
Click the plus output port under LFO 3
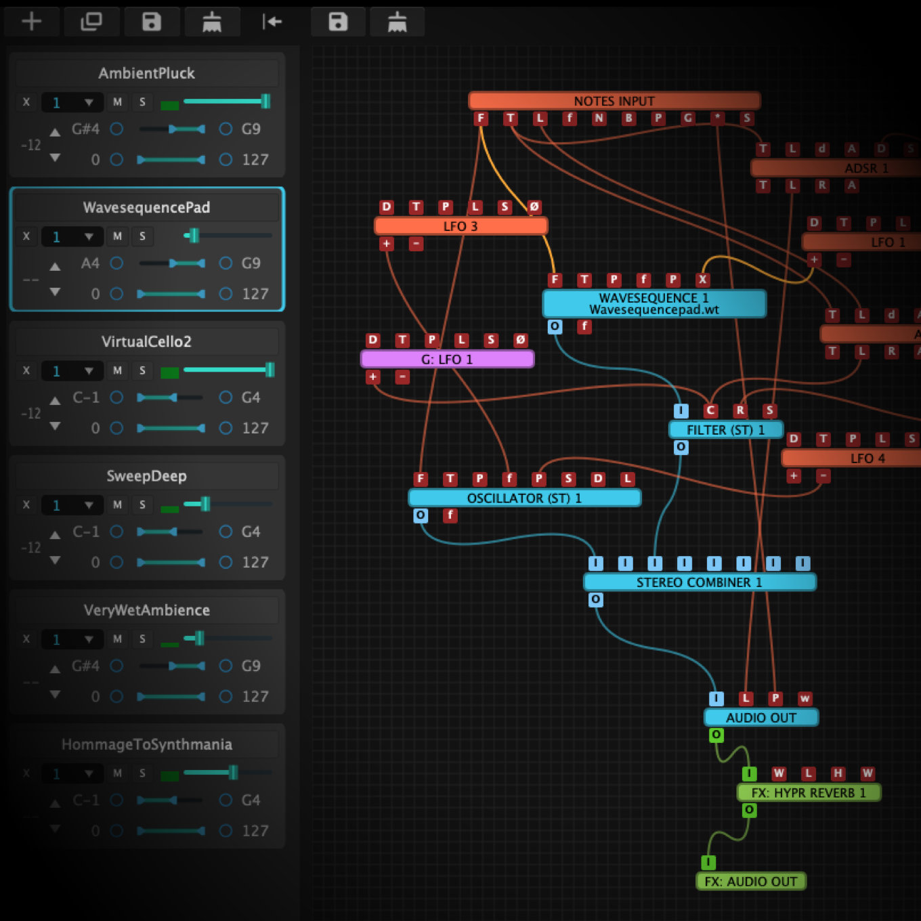[387, 244]
